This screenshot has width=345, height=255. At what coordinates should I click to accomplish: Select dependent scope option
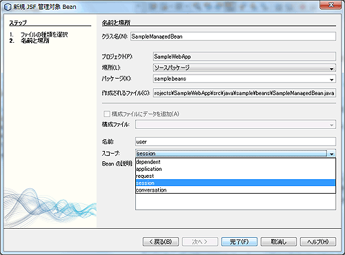pos(235,162)
